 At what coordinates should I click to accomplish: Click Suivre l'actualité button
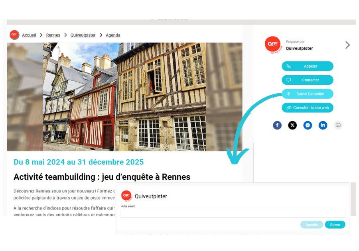(308, 94)
